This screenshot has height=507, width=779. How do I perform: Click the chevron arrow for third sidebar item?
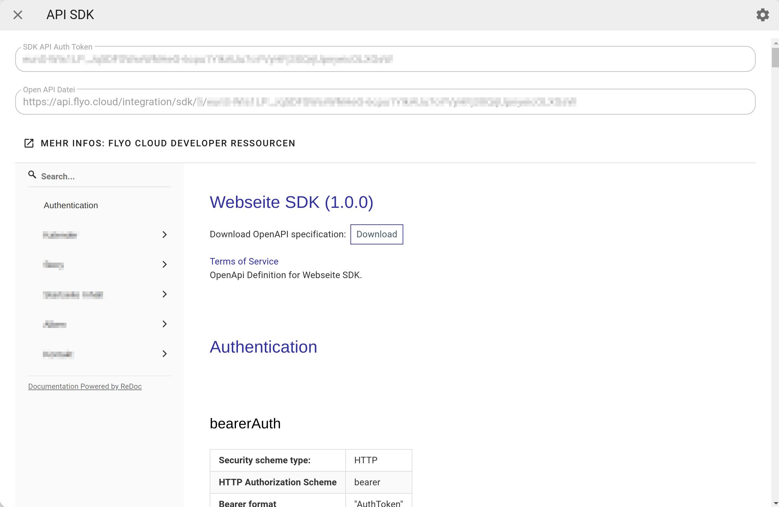(165, 294)
